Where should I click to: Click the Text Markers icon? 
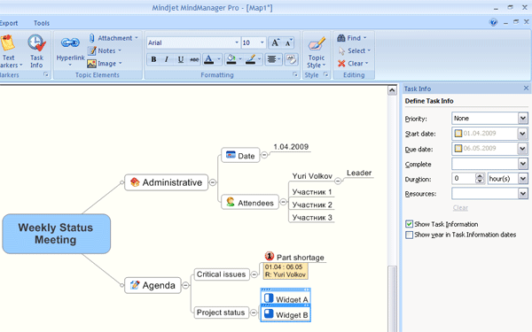point(8,43)
